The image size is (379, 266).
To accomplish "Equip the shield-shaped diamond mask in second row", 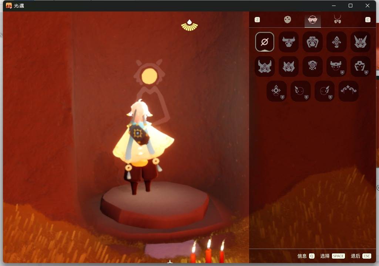I will click(312, 66).
